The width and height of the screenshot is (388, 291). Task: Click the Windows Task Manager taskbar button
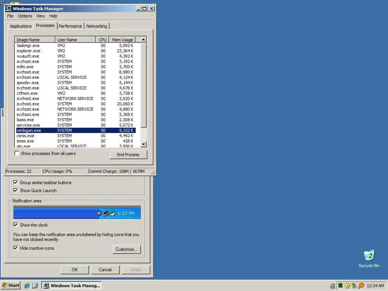coord(72,286)
